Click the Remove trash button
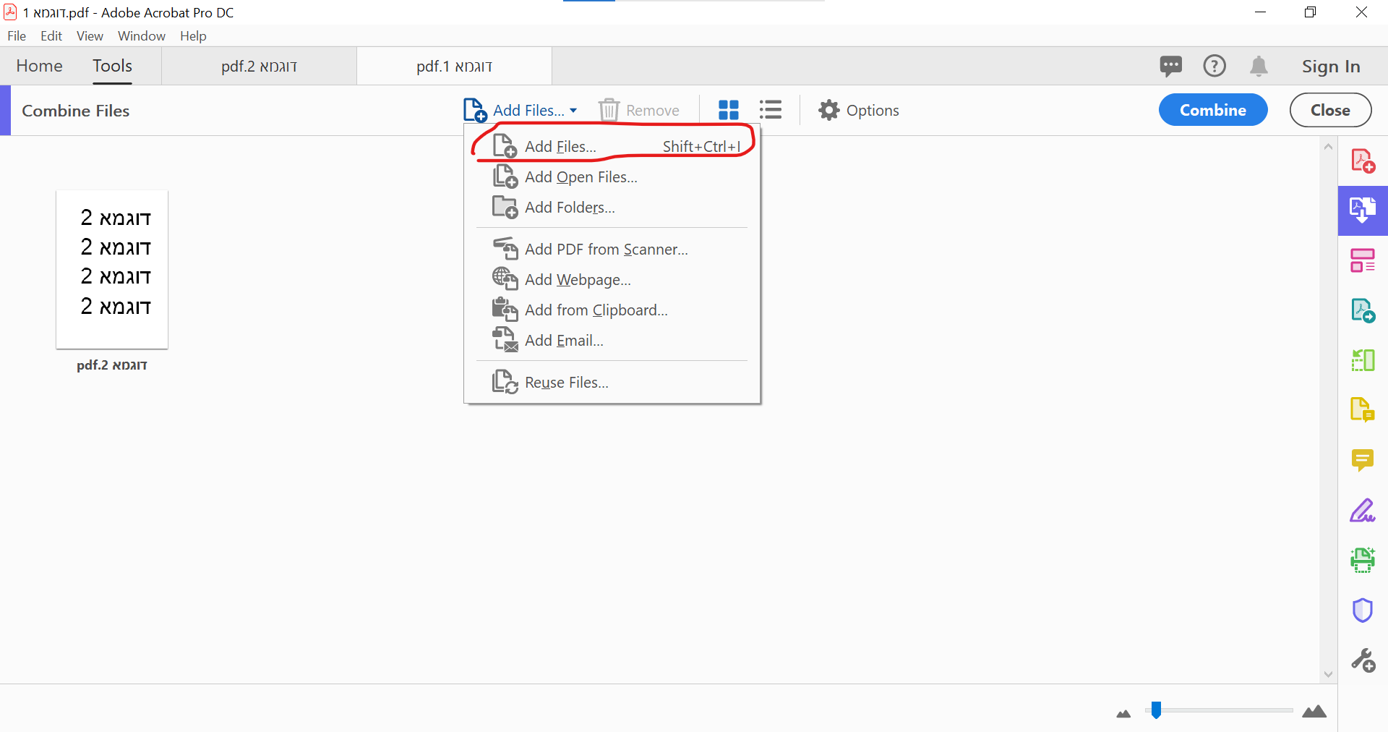This screenshot has width=1388, height=732. (639, 110)
